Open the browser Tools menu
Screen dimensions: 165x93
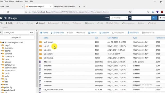click(x=26, y=1)
